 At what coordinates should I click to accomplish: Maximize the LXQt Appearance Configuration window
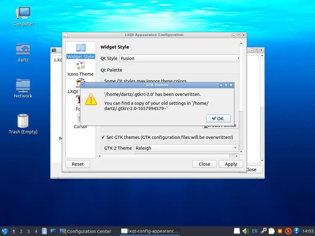pos(239,35)
